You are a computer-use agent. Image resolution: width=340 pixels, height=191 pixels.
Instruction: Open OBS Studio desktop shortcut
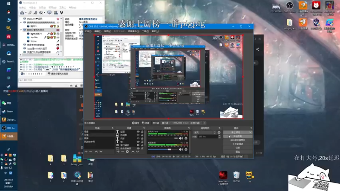289,7
